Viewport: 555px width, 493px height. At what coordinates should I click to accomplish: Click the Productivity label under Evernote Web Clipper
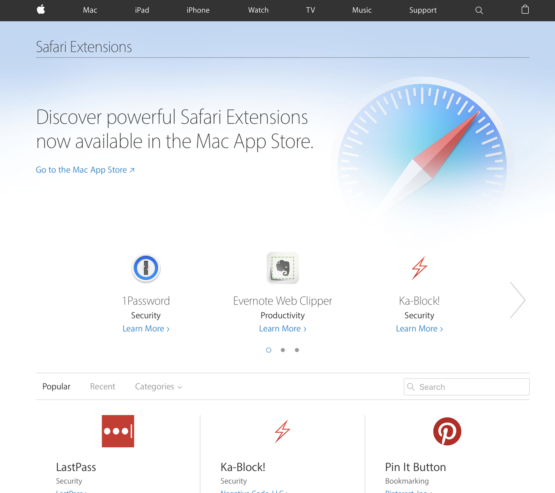point(282,316)
